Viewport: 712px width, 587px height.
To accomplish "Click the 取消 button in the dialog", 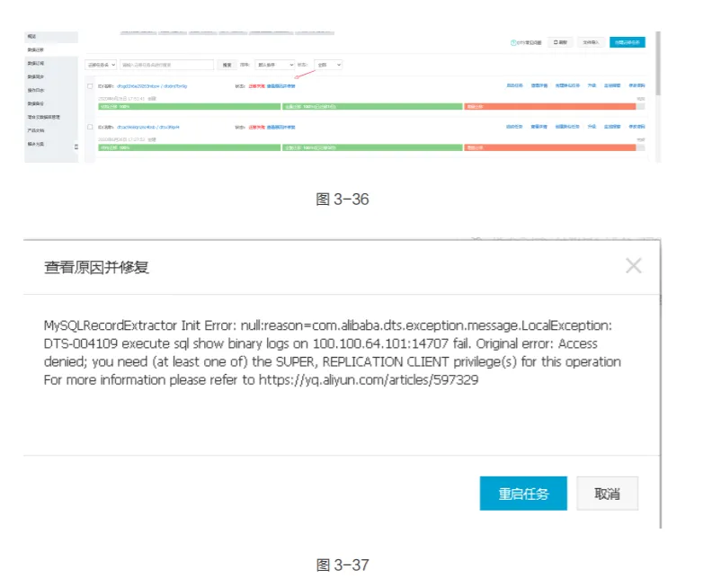I will click(607, 494).
